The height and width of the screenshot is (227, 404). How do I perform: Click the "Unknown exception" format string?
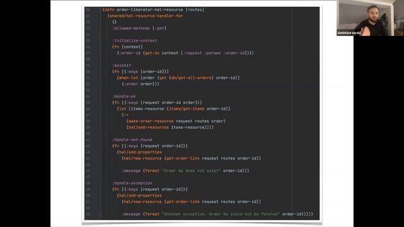pos(221,214)
